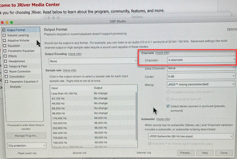Click output value for 48,000 Hz row
Viewport: 237px width, 159px height.
coord(101,103)
